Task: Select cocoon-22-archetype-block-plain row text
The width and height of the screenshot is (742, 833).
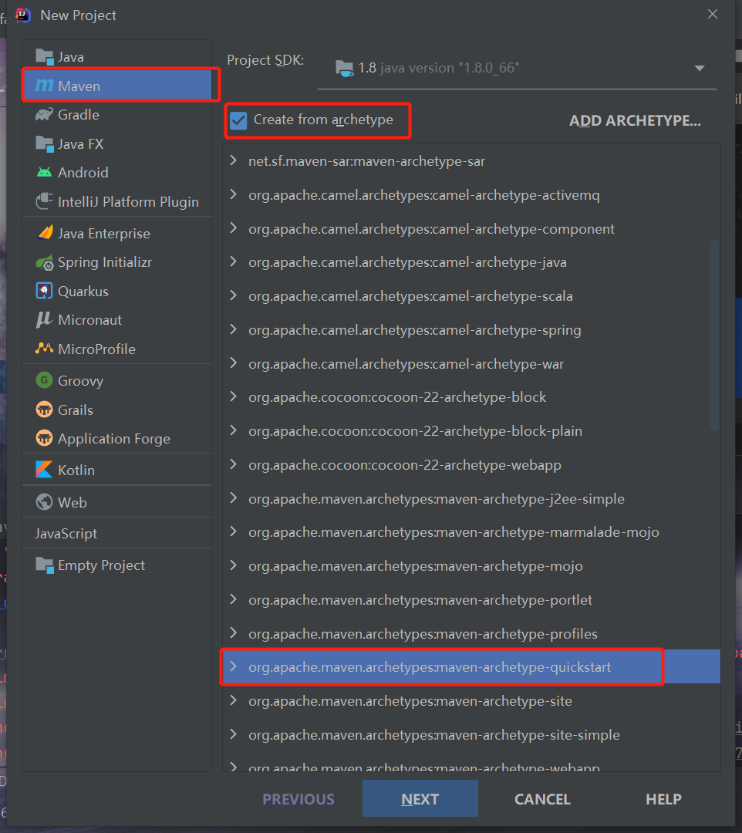Action: (415, 431)
